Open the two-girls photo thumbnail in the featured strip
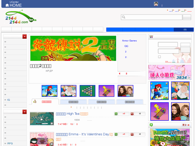195x146 pixels. coord(125,91)
